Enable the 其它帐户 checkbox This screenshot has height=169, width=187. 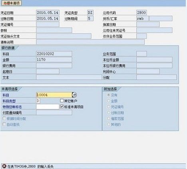(62, 101)
